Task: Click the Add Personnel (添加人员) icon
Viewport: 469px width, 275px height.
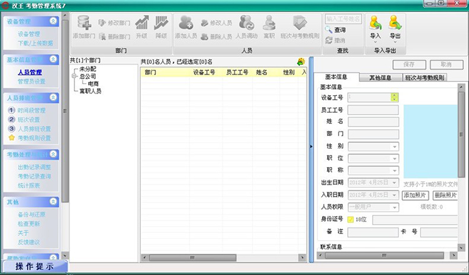Action: tap(186, 23)
